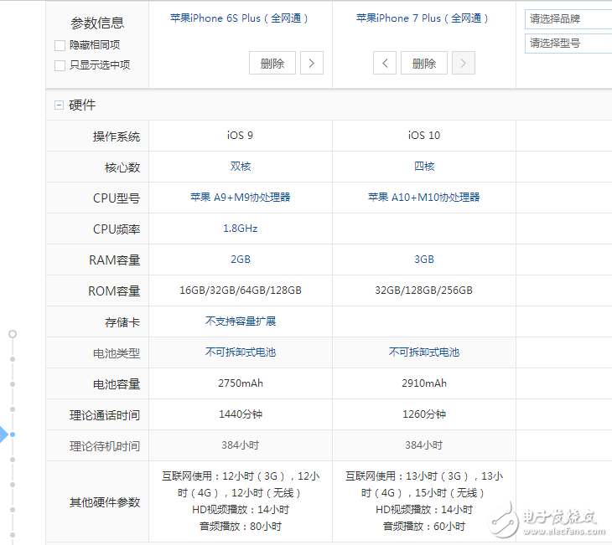The height and width of the screenshot is (545, 612).
Task: Select the iOS 10 cell
Action: 424,136
